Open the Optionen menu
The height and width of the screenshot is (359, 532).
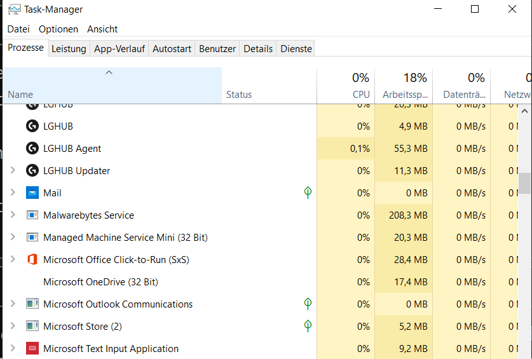pyautogui.click(x=58, y=29)
